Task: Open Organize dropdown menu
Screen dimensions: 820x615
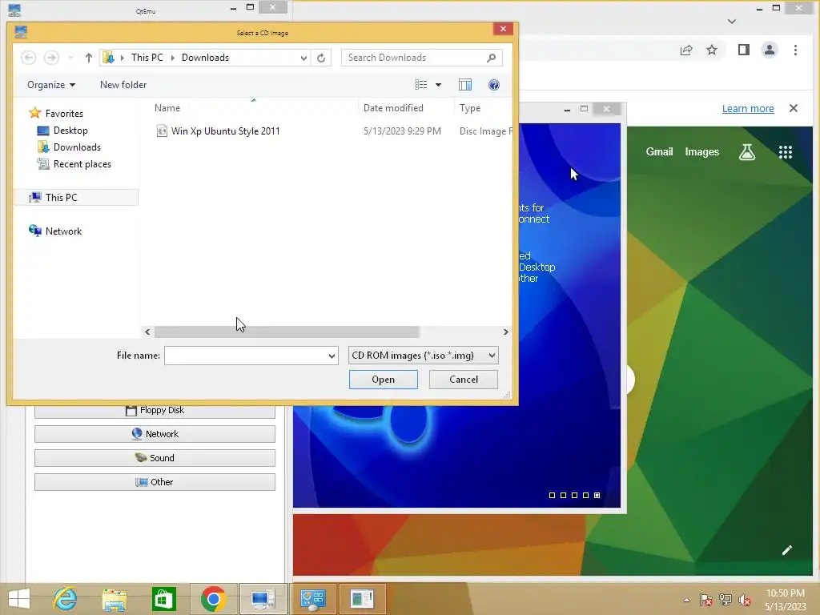Action: point(51,85)
